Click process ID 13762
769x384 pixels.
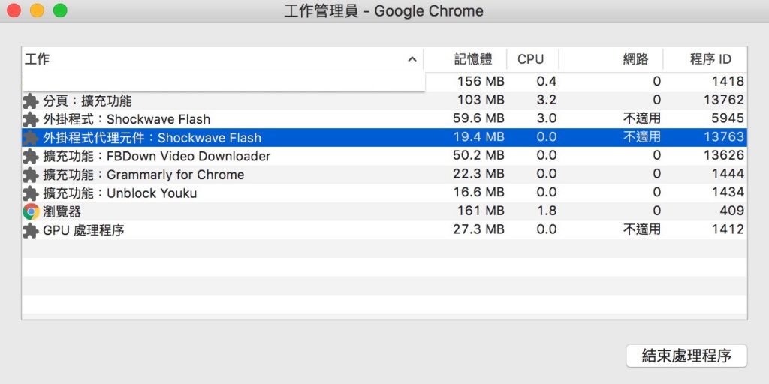(725, 100)
